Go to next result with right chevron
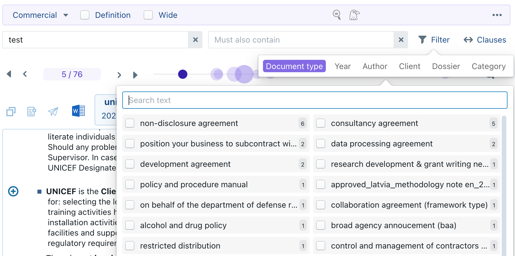The image size is (515, 256). coord(119,75)
